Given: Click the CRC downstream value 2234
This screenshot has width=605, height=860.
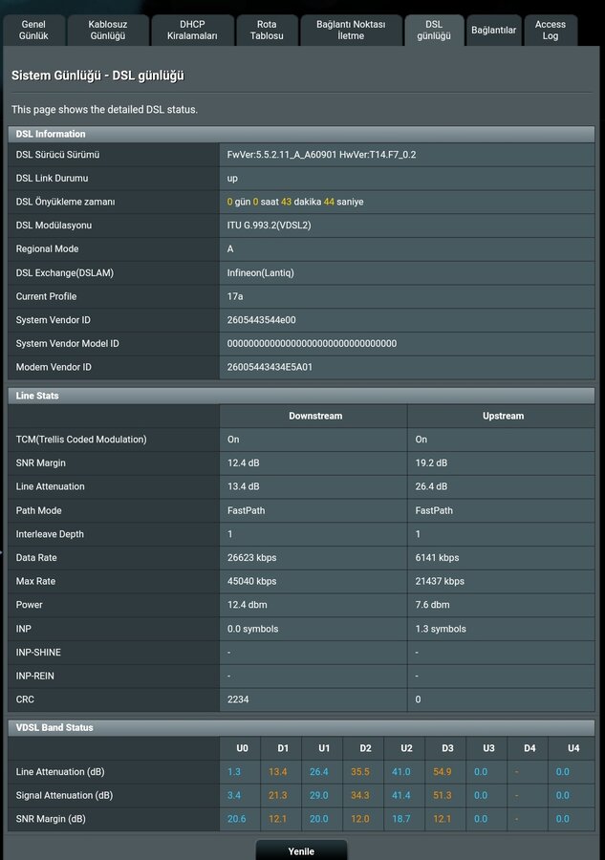Looking at the screenshot, I should [x=238, y=699].
